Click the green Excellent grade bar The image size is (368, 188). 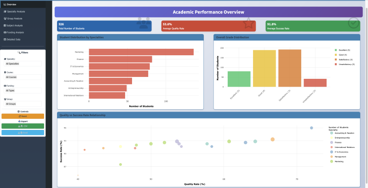pos(239,79)
